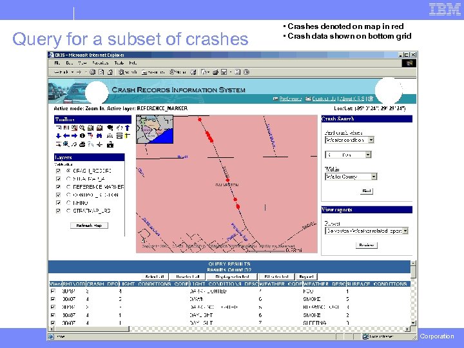This screenshot has height=348, width=464.
Task: Open the Preference link in the header
Action: [x=290, y=99]
